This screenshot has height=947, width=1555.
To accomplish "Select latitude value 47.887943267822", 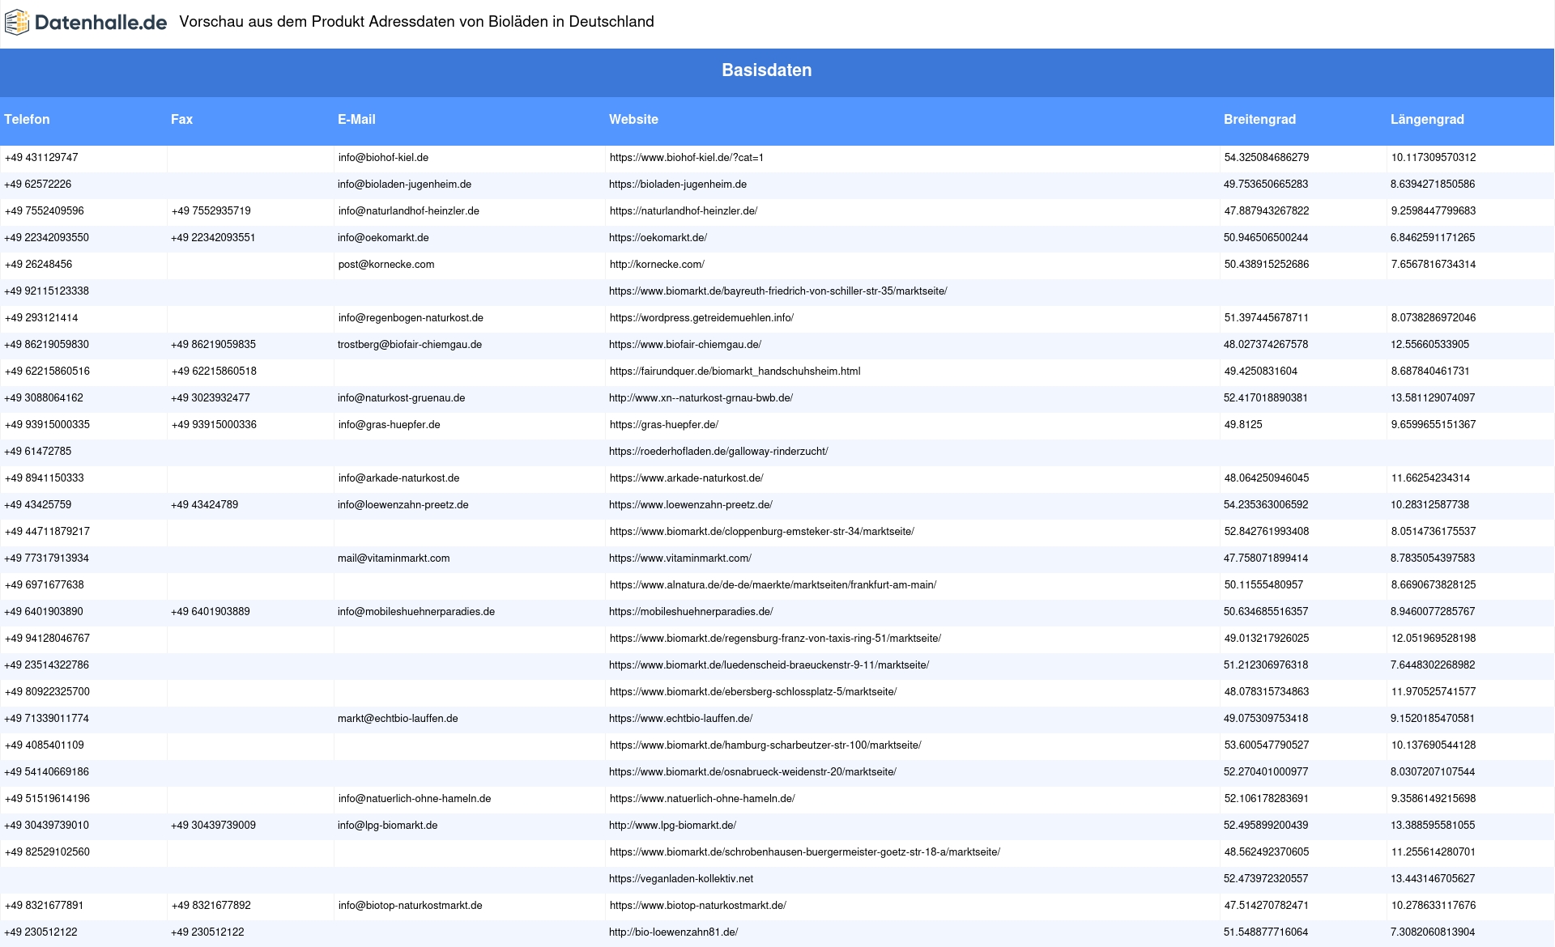I will pos(1267,211).
